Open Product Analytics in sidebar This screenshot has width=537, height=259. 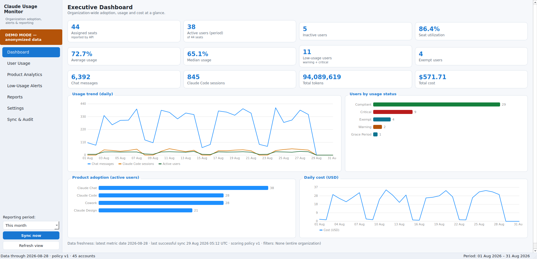31,75
